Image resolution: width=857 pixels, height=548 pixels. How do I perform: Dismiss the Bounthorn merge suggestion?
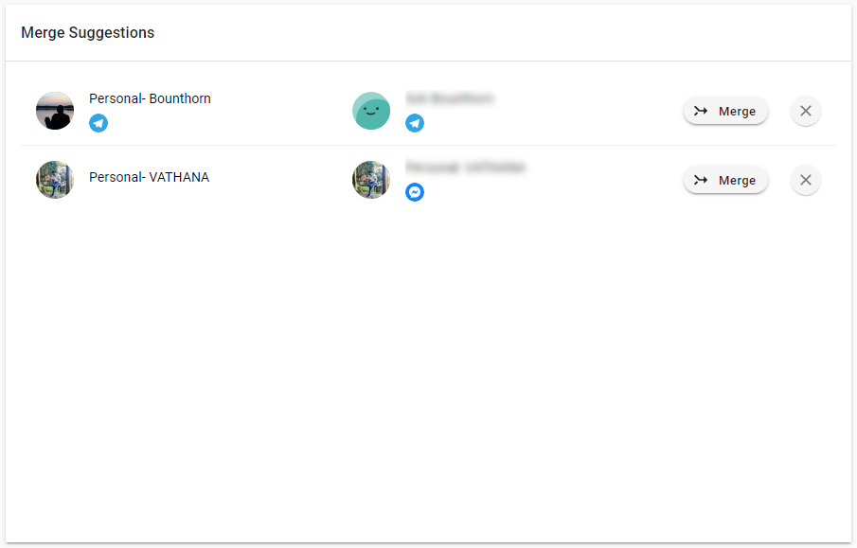[806, 111]
